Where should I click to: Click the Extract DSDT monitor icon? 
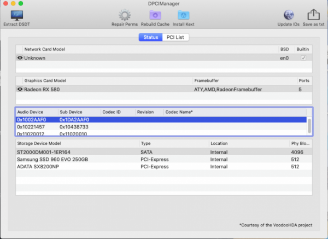(17, 15)
